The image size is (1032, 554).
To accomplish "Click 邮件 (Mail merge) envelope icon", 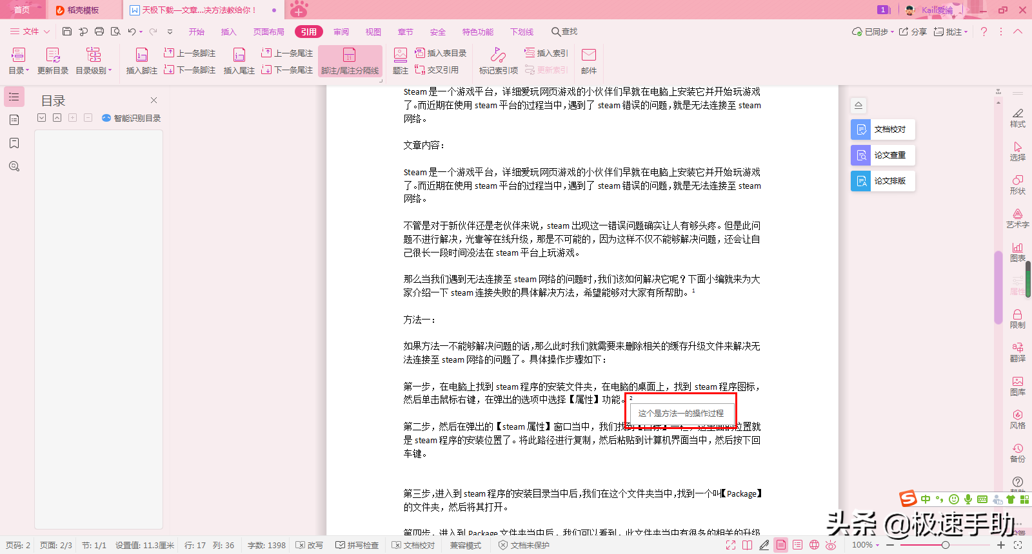I will 589,62.
